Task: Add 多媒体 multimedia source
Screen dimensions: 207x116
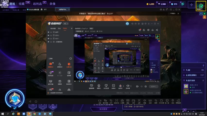Action: (x=114, y=87)
